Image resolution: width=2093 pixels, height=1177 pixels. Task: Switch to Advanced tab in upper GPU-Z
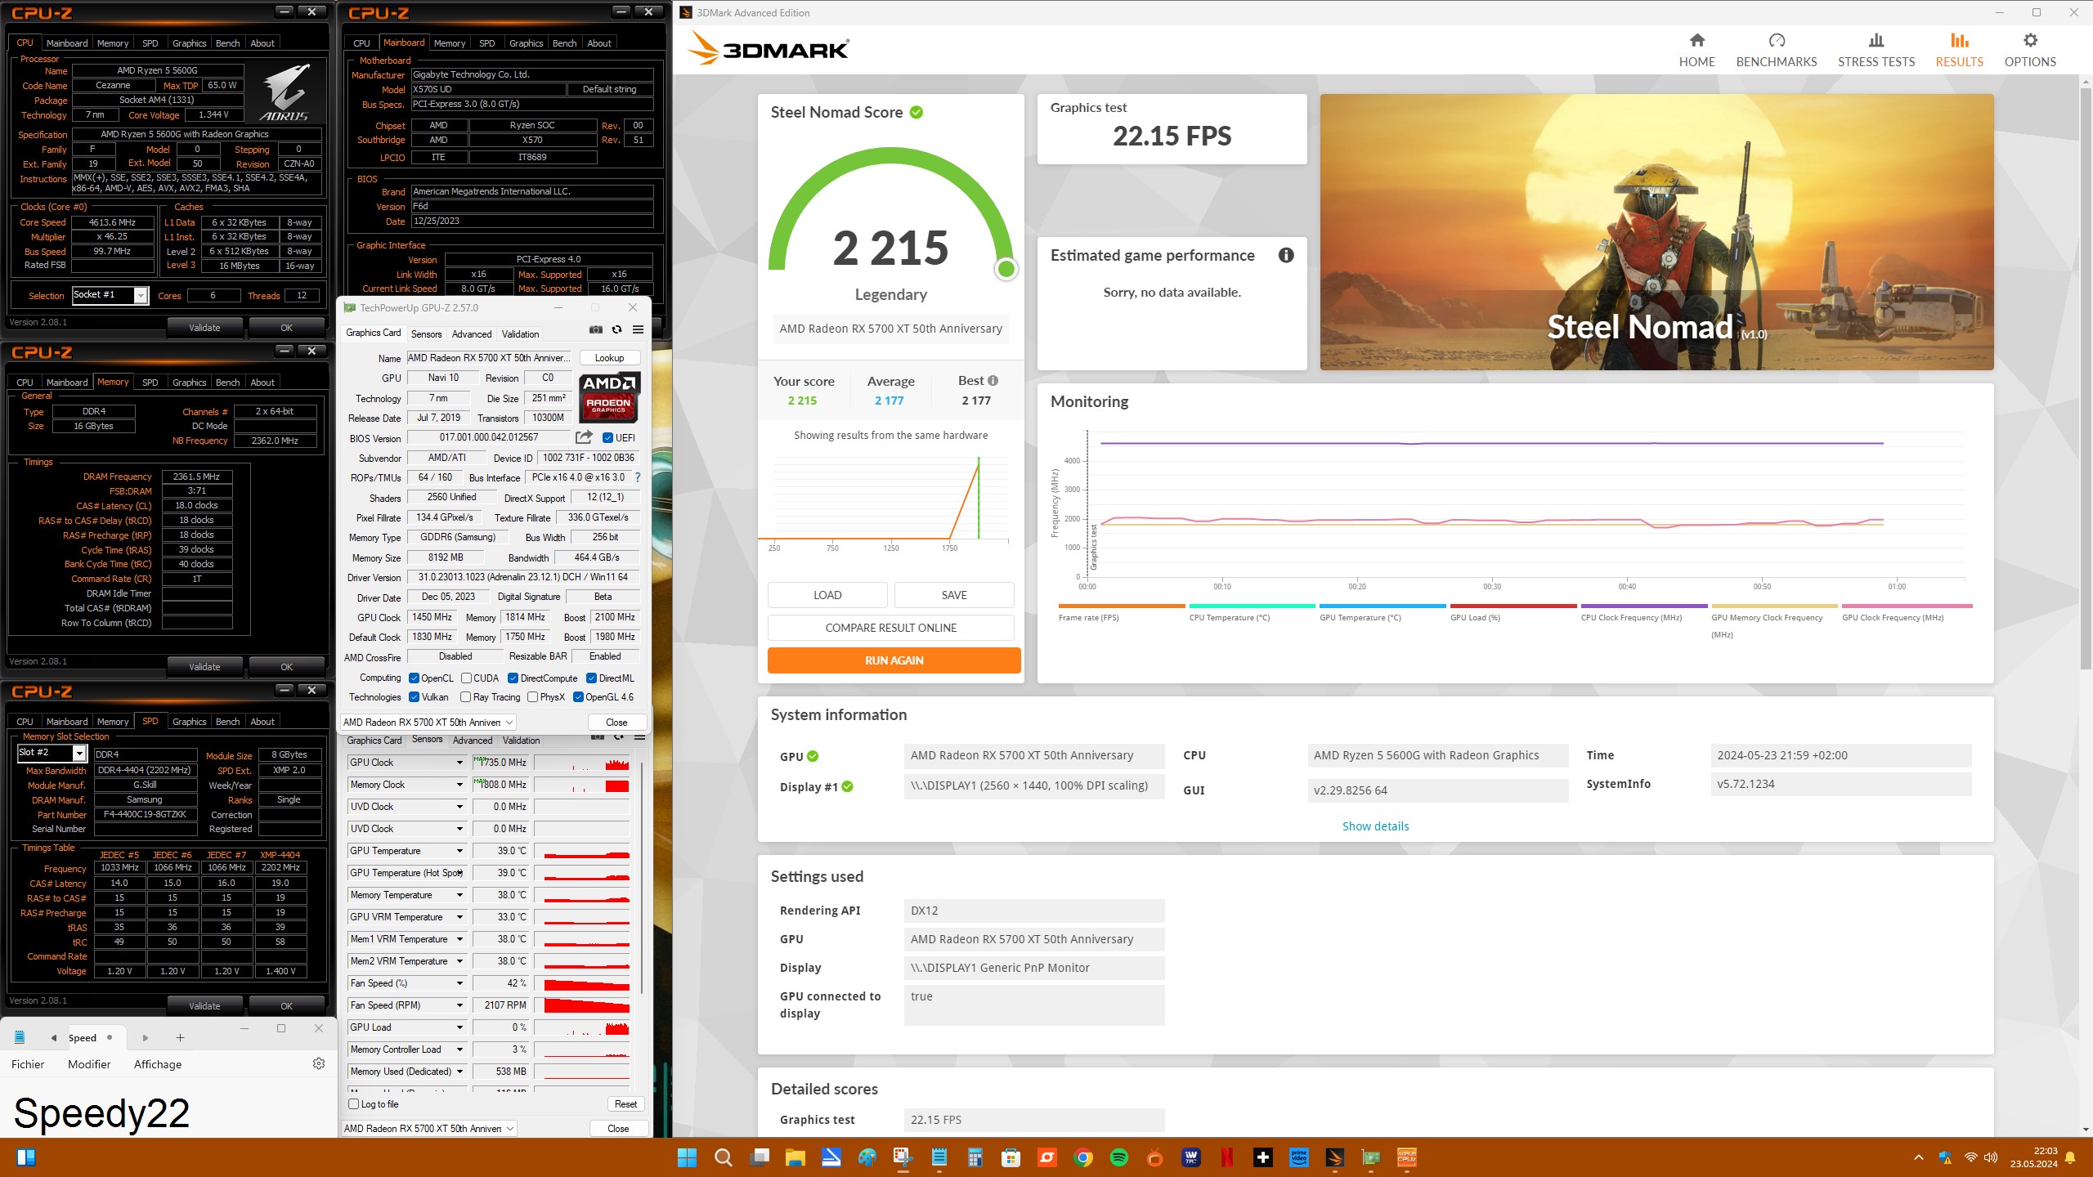click(x=472, y=334)
